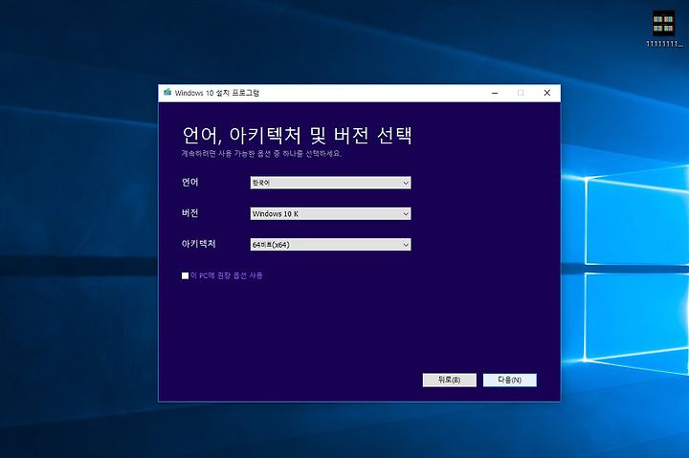Click the 다음(N) button
Image resolution: width=689 pixels, height=458 pixels.
point(510,380)
